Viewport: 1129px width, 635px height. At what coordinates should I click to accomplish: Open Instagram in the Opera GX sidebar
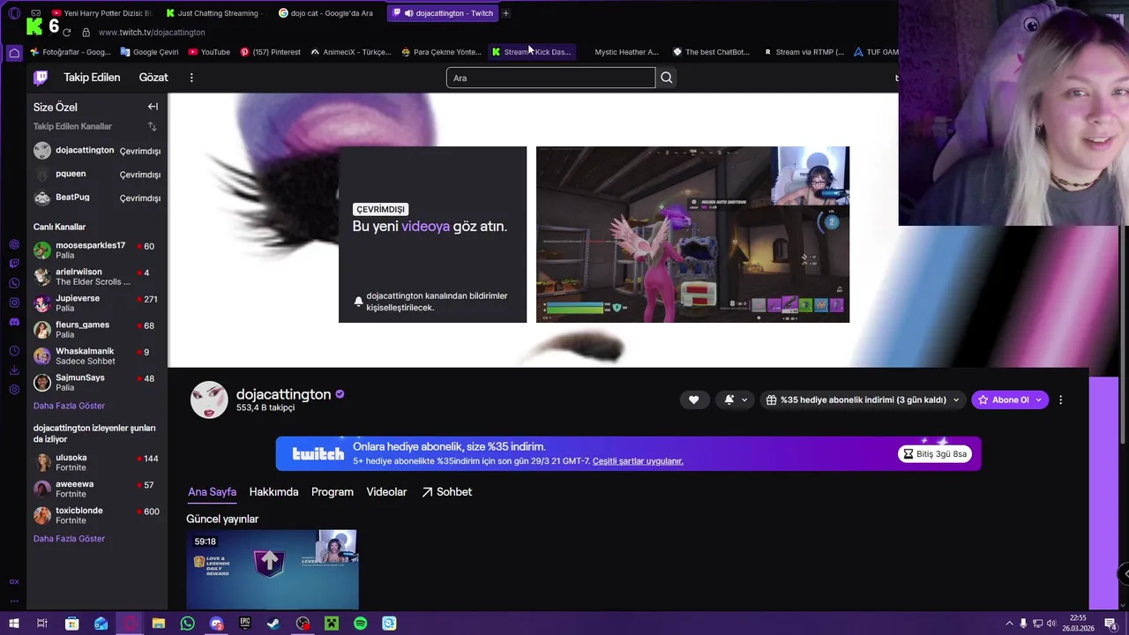14,303
